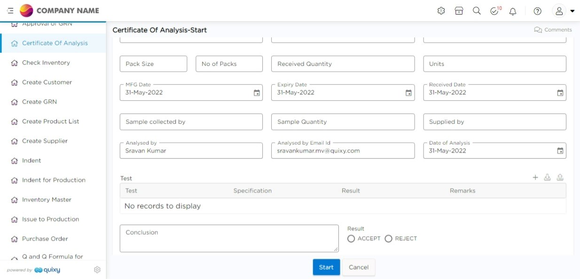This screenshot has height=279, width=580.
Task: Click home icon beside Create Customer
Action: pyautogui.click(x=14, y=82)
